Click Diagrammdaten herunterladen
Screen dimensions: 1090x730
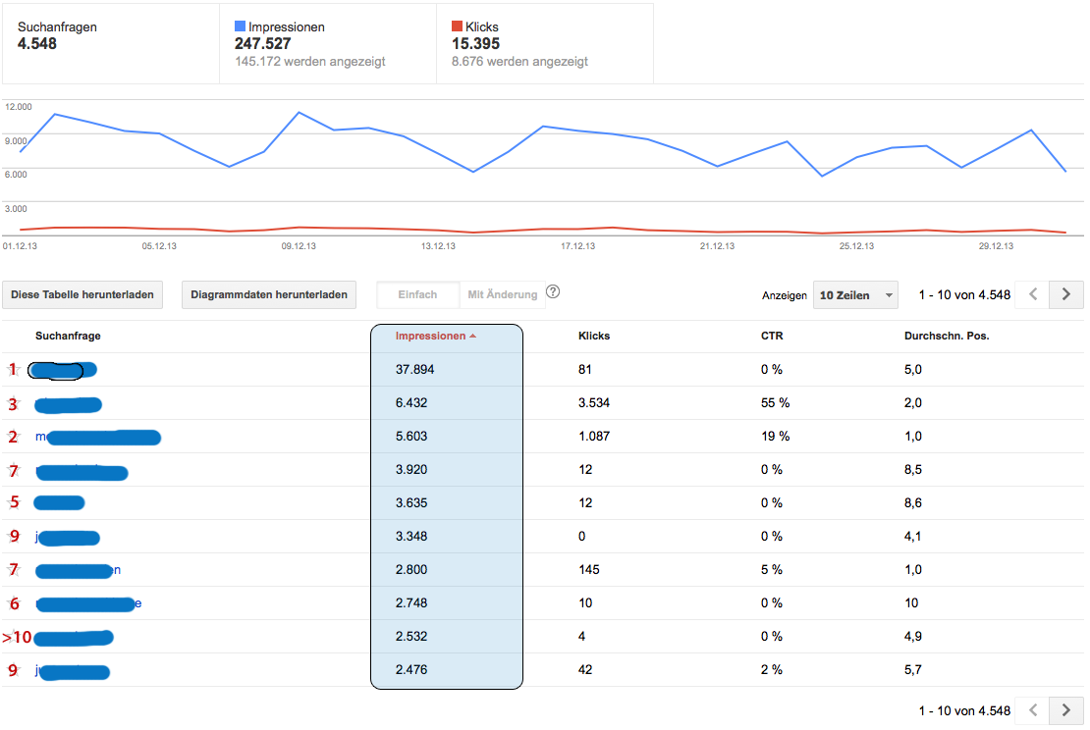268,293
